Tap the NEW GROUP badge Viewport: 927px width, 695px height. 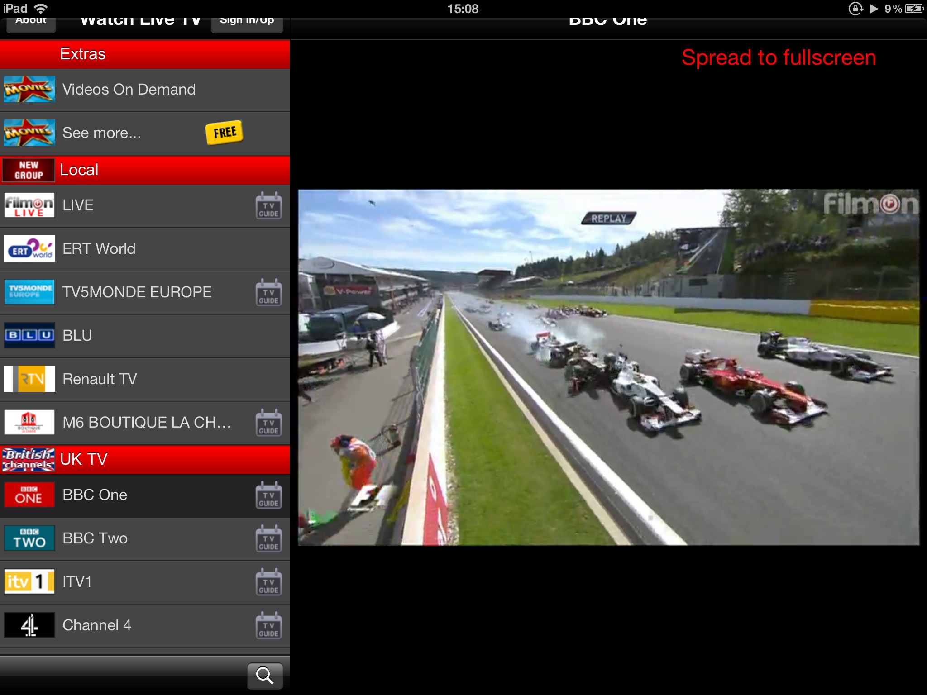29,170
